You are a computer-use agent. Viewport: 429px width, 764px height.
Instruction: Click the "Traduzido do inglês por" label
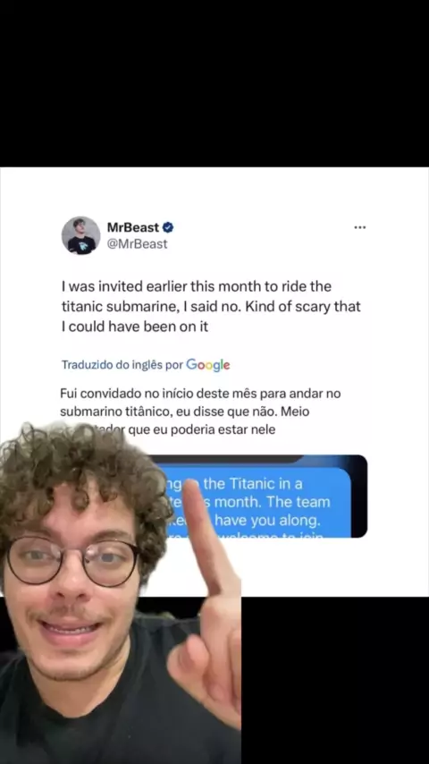coord(122,365)
